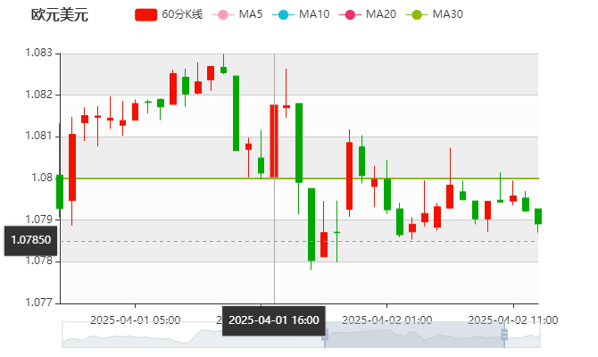
Task: Click the 2025-04-01 16:00 axis tooltip
Action: (x=274, y=320)
